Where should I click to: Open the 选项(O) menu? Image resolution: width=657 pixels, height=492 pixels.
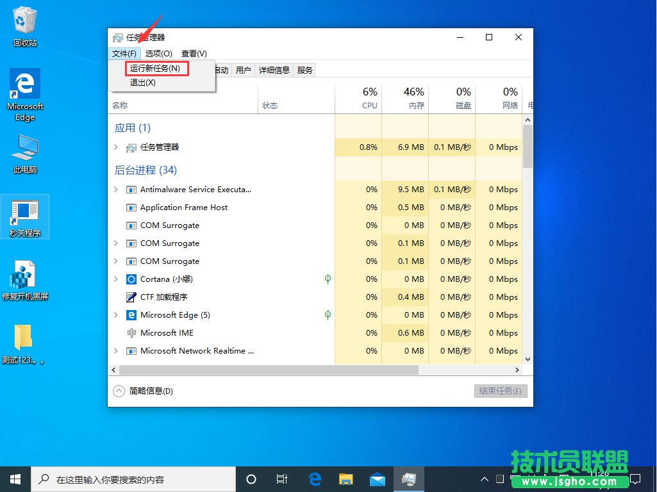(158, 53)
